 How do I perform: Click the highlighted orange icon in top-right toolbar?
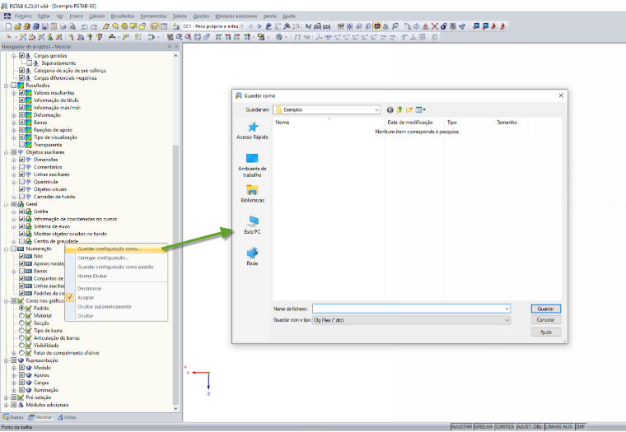click(x=377, y=26)
